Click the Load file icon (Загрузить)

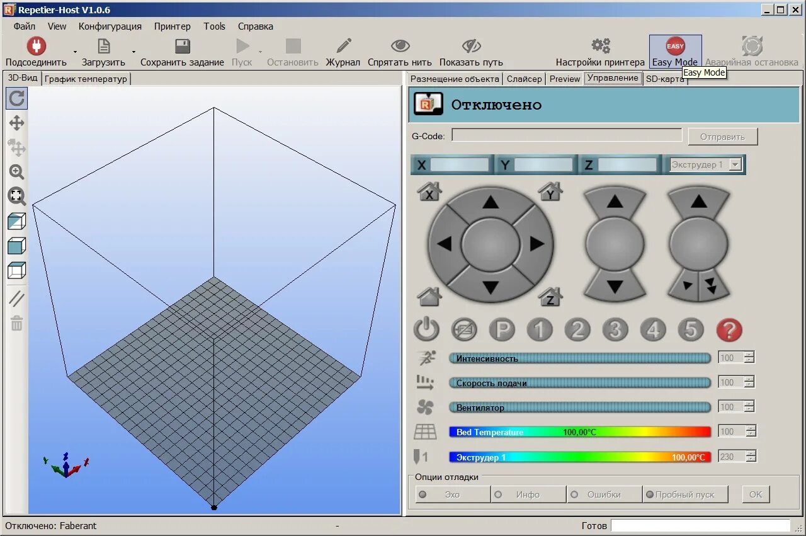pos(103,46)
